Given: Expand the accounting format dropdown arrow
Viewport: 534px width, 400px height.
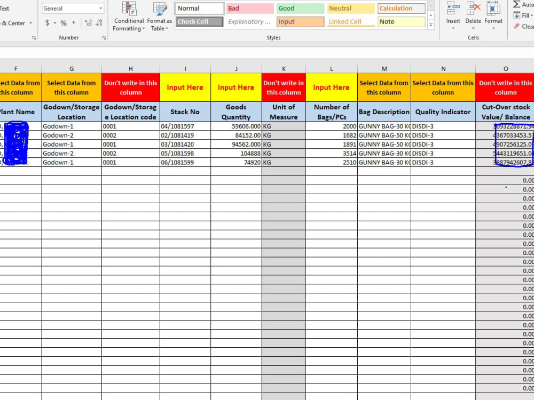Looking at the screenshot, I should click(55, 23).
